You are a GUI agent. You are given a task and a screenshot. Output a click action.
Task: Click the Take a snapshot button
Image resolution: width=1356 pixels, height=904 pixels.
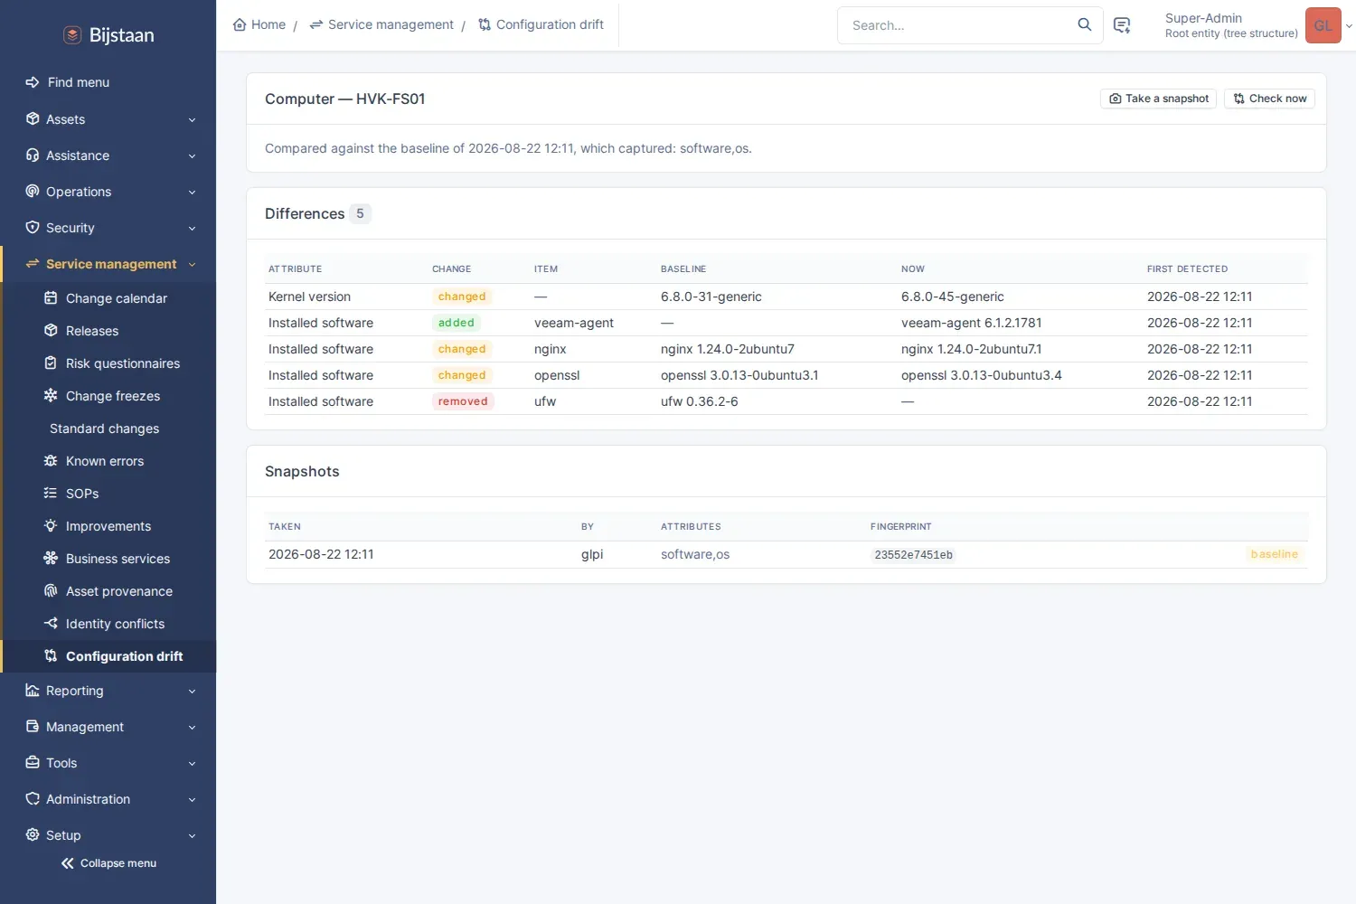[x=1158, y=99]
